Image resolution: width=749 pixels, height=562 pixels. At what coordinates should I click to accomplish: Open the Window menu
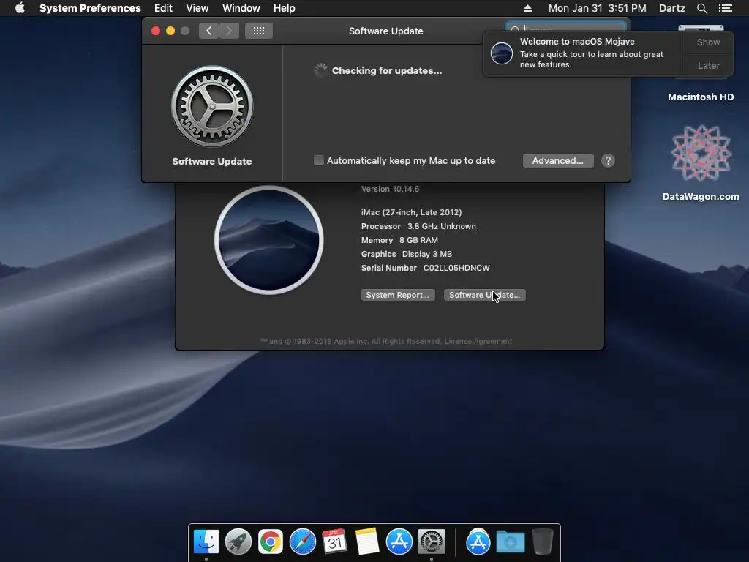point(241,8)
